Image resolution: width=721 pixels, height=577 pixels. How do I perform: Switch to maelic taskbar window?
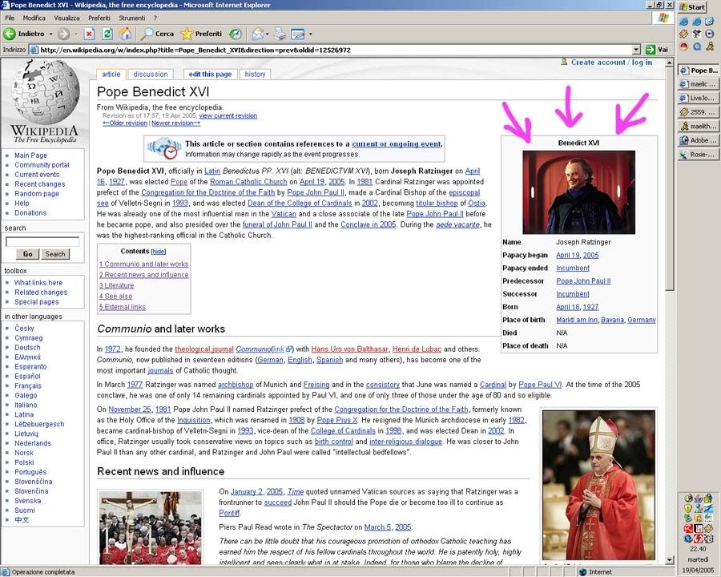pos(698,83)
